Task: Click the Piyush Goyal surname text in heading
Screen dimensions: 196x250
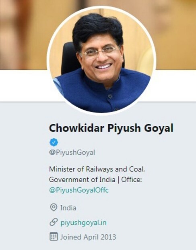Action: 140,129
